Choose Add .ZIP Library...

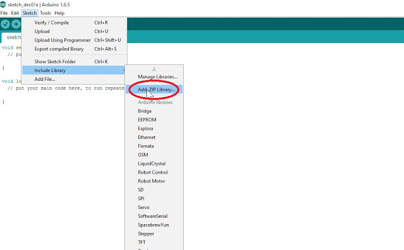154,90
